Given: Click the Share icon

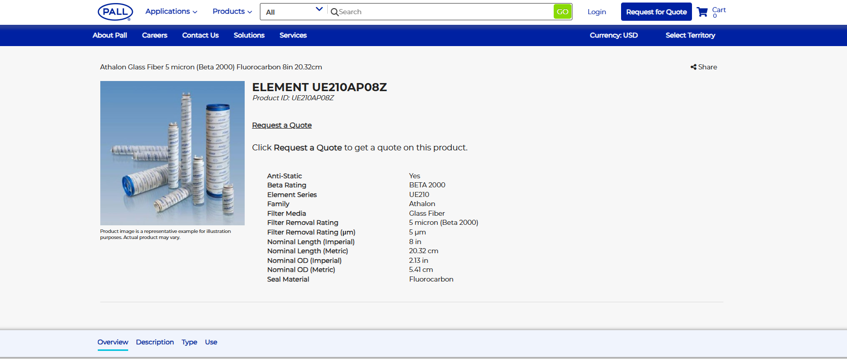Looking at the screenshot, I should click(x=694, y=67).
